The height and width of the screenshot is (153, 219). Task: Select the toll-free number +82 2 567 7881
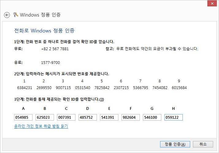(x=55, y=49)
